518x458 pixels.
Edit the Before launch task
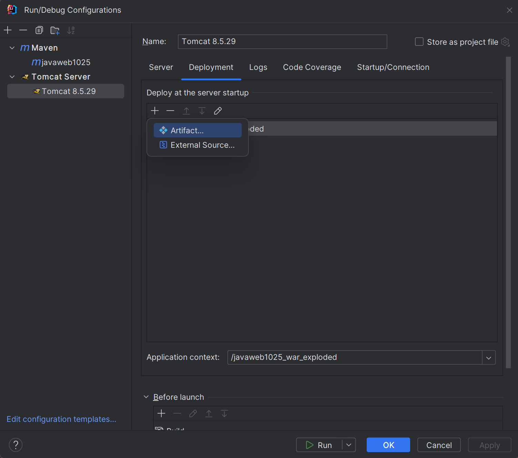click(193, 413)
